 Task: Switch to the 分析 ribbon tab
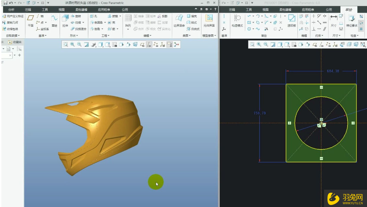[11, 10]
